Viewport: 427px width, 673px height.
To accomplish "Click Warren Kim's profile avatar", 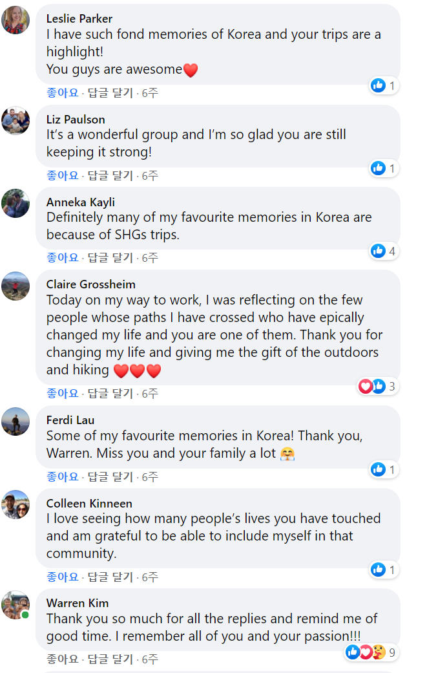I will coord(16,604).
